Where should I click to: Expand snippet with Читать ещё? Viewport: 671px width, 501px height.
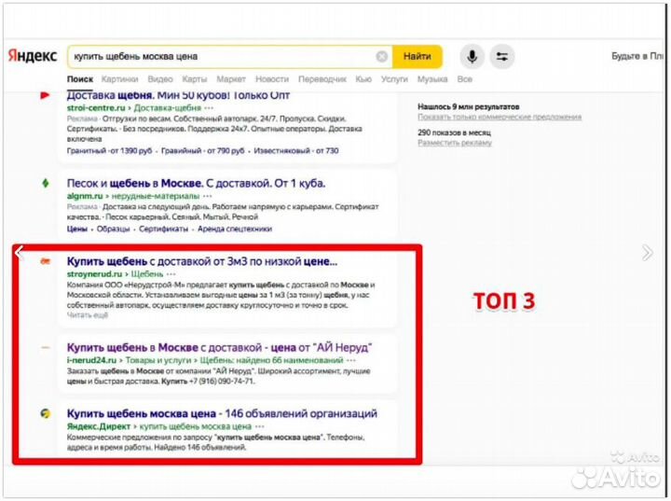pyautogui.click(x=88, y=315)
